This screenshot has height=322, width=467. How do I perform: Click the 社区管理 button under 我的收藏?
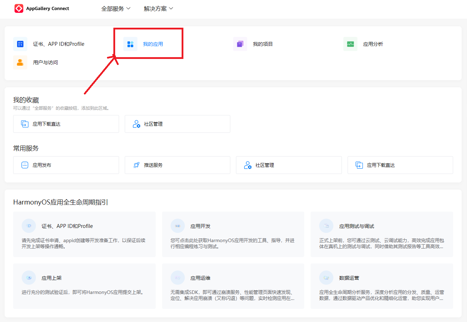pyautogui.click(x=177, y=124)
